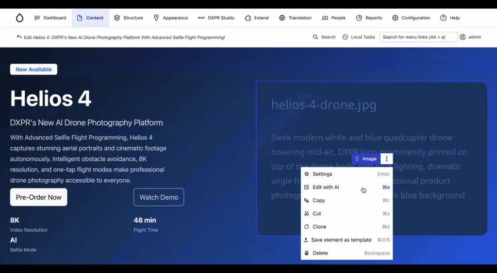Click the Video Resolution label

click(29, 230)
